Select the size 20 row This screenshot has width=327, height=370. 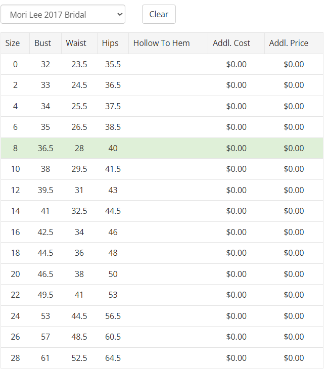click(x=162, y=274)
